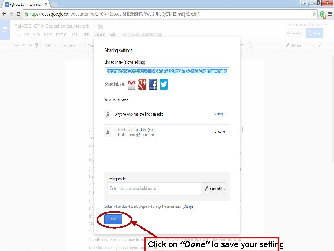The height and width of the screenshot is (251, 334).
Task: Click the move to folder icon
Action: tap(100, 26)
